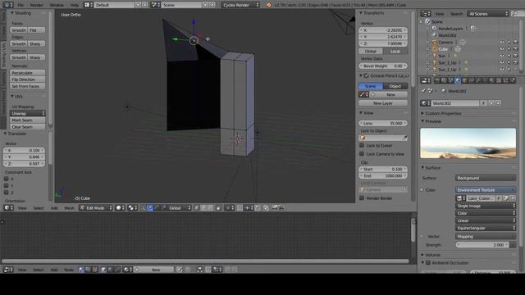The width and height of the screenshot is (525, 295).
Task: Click the Set From Faces button
Action: pyautogui.click(x=27, y=86)
